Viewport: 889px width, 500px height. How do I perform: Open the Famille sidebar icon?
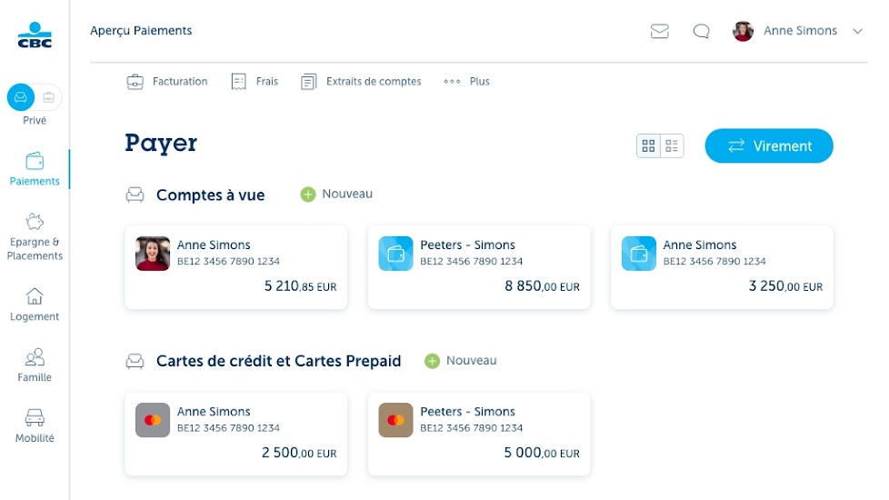tap(35, 357)
